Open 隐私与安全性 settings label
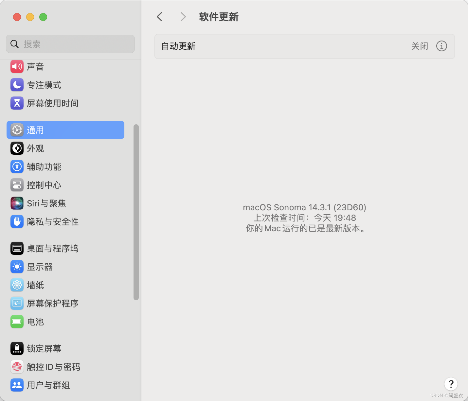The height and width of the screenshot is (401, 468). 53,222
